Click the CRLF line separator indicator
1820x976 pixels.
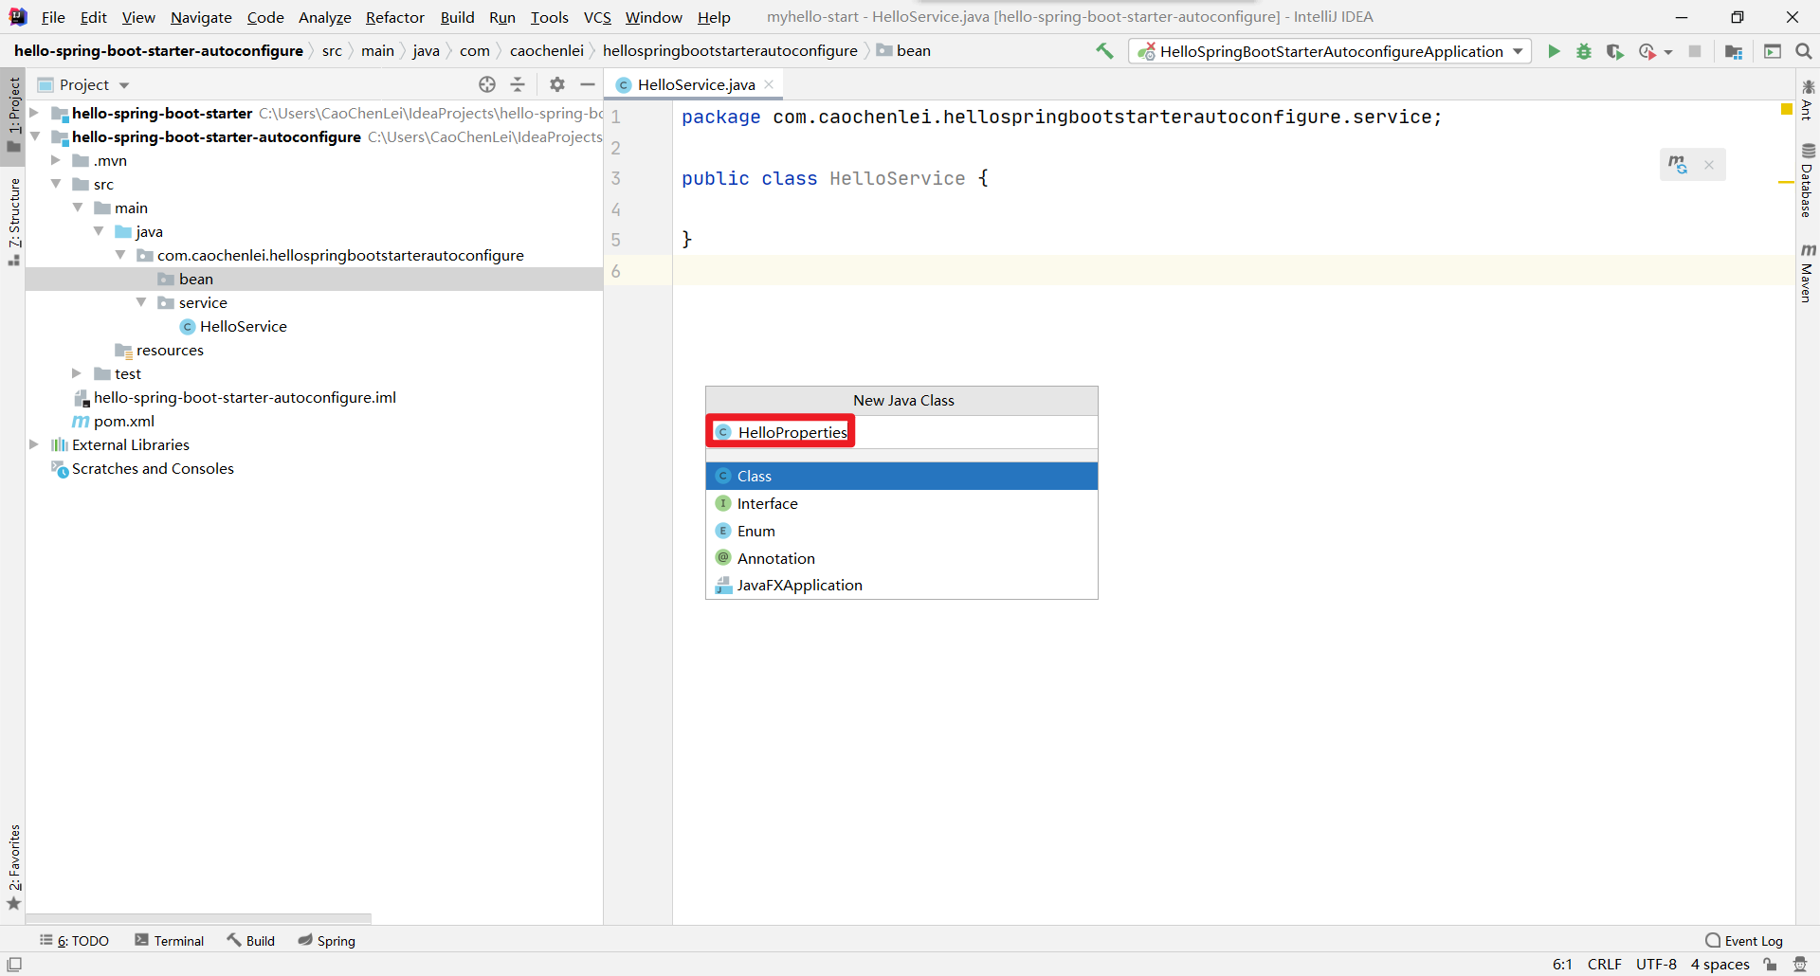click(1604, 964)
